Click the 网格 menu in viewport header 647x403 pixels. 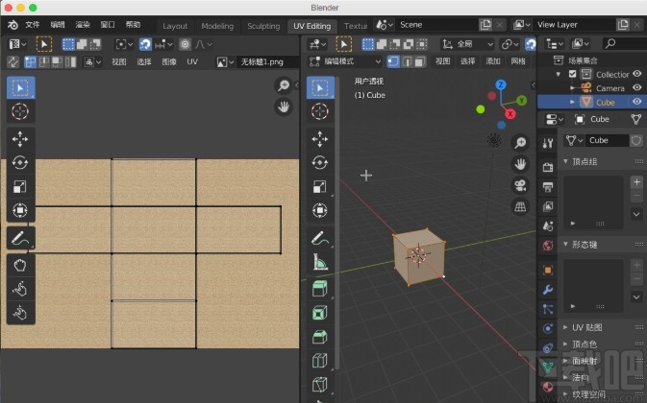pos(518,61)
